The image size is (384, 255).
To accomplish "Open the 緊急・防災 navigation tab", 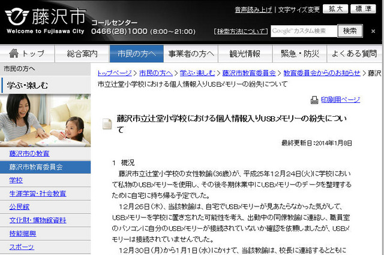I will tap(300, 53).
